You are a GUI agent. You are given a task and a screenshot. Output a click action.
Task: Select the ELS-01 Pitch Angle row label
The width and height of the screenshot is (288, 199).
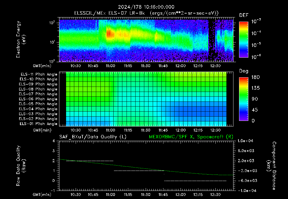pyautogui.click(x=38, y=124)
